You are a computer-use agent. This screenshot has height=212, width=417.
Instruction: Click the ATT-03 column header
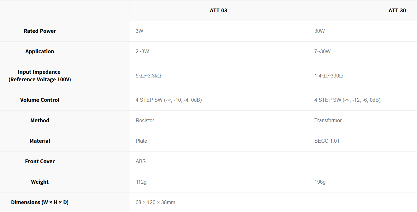[218, 10]
